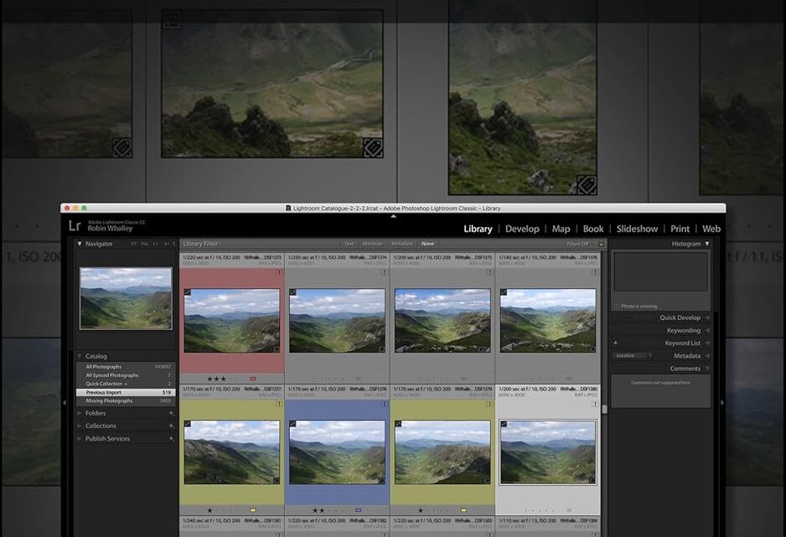The image size is (786, 537).
Task: Select Missing Photographs in the Catalog
Action: 109,401
